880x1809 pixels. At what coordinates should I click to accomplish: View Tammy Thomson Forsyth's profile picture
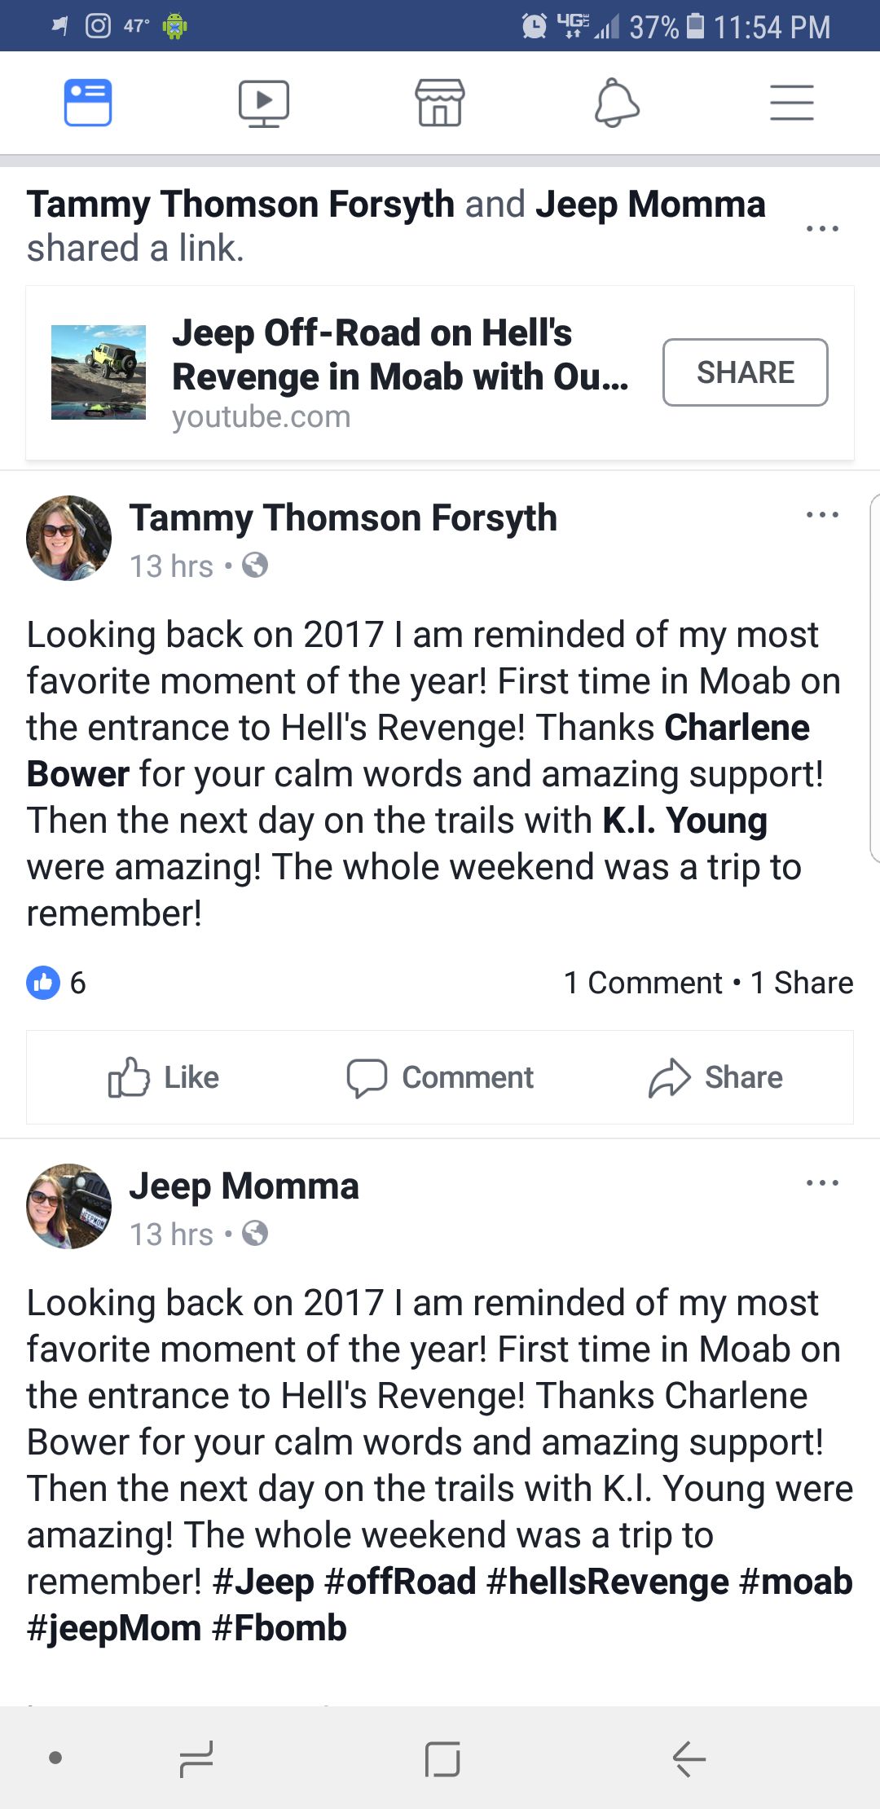[69, 538]
